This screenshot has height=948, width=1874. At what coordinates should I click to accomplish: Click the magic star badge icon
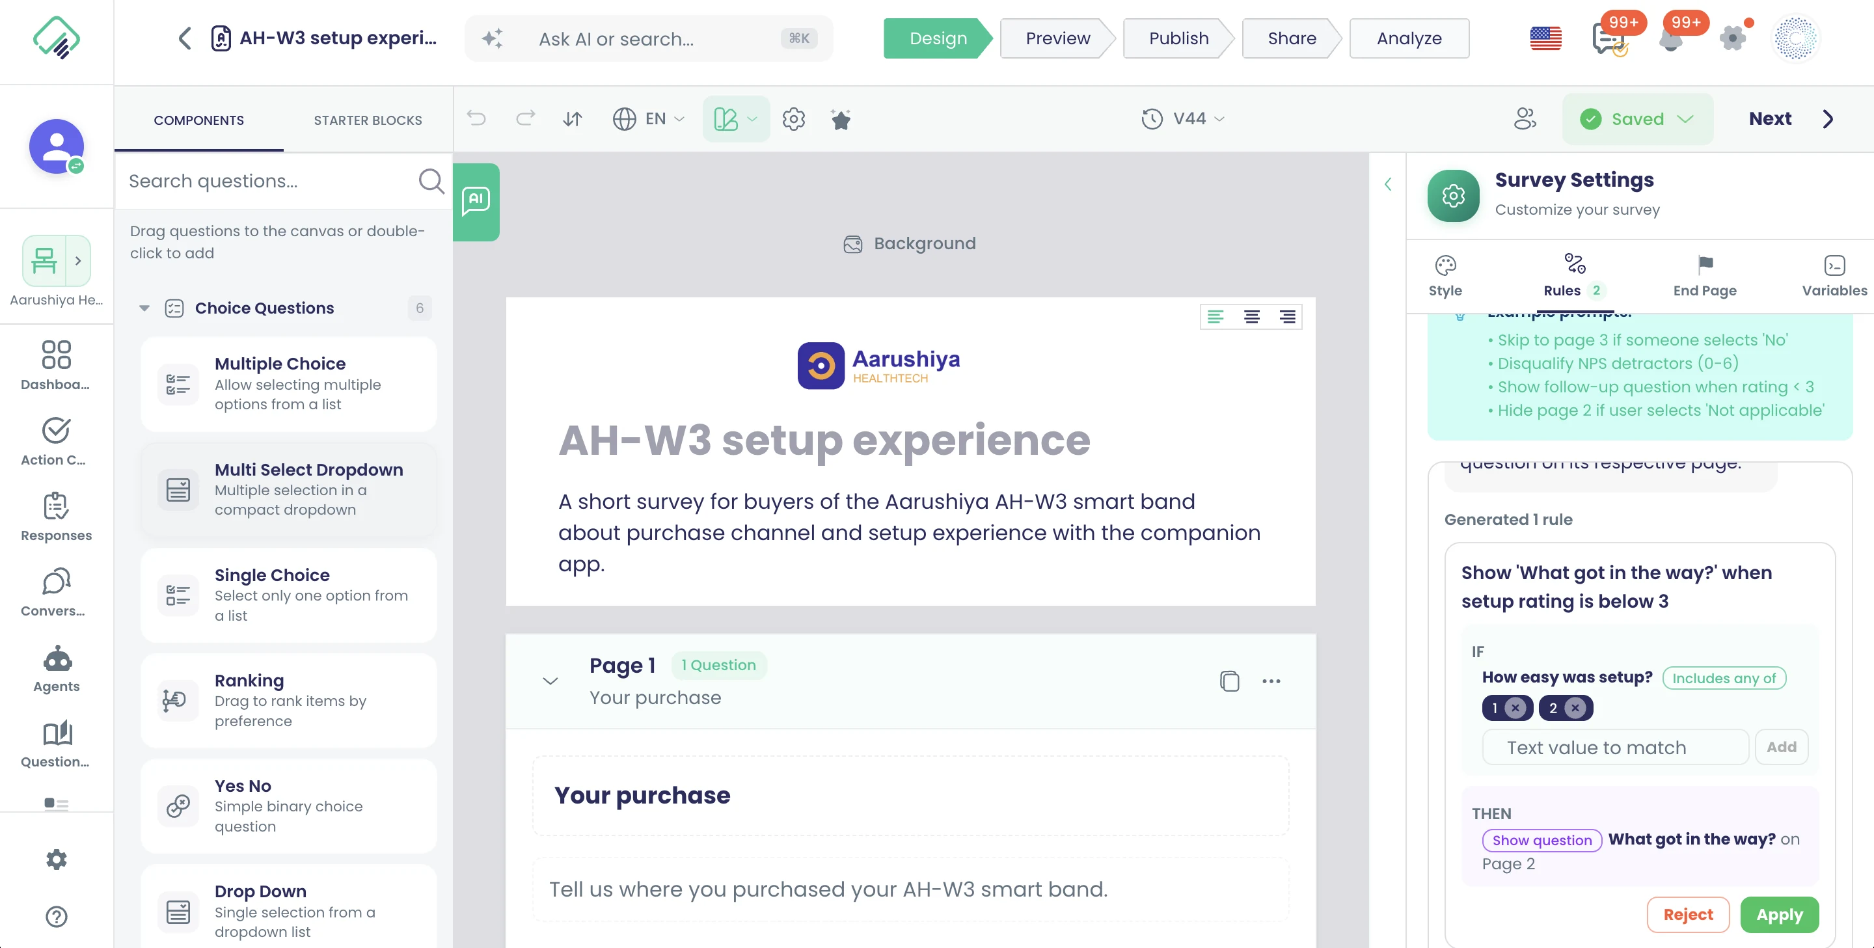click(x=841, y=118)
